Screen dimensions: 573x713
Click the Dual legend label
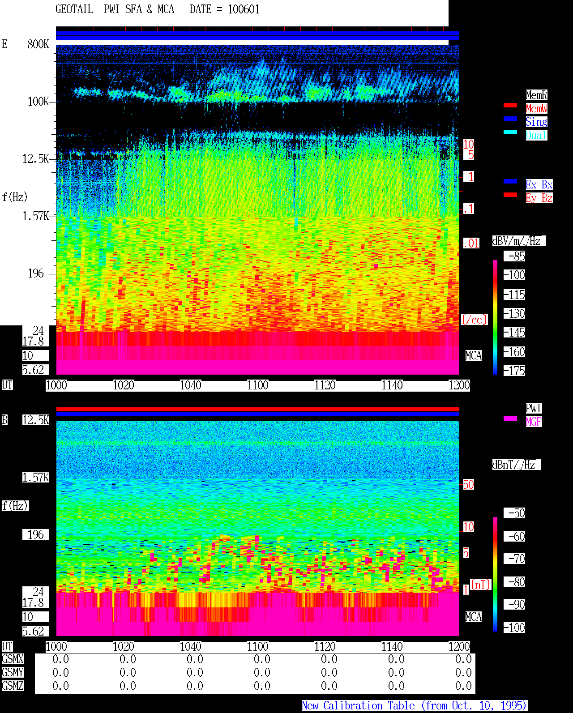tap(536, 135)
